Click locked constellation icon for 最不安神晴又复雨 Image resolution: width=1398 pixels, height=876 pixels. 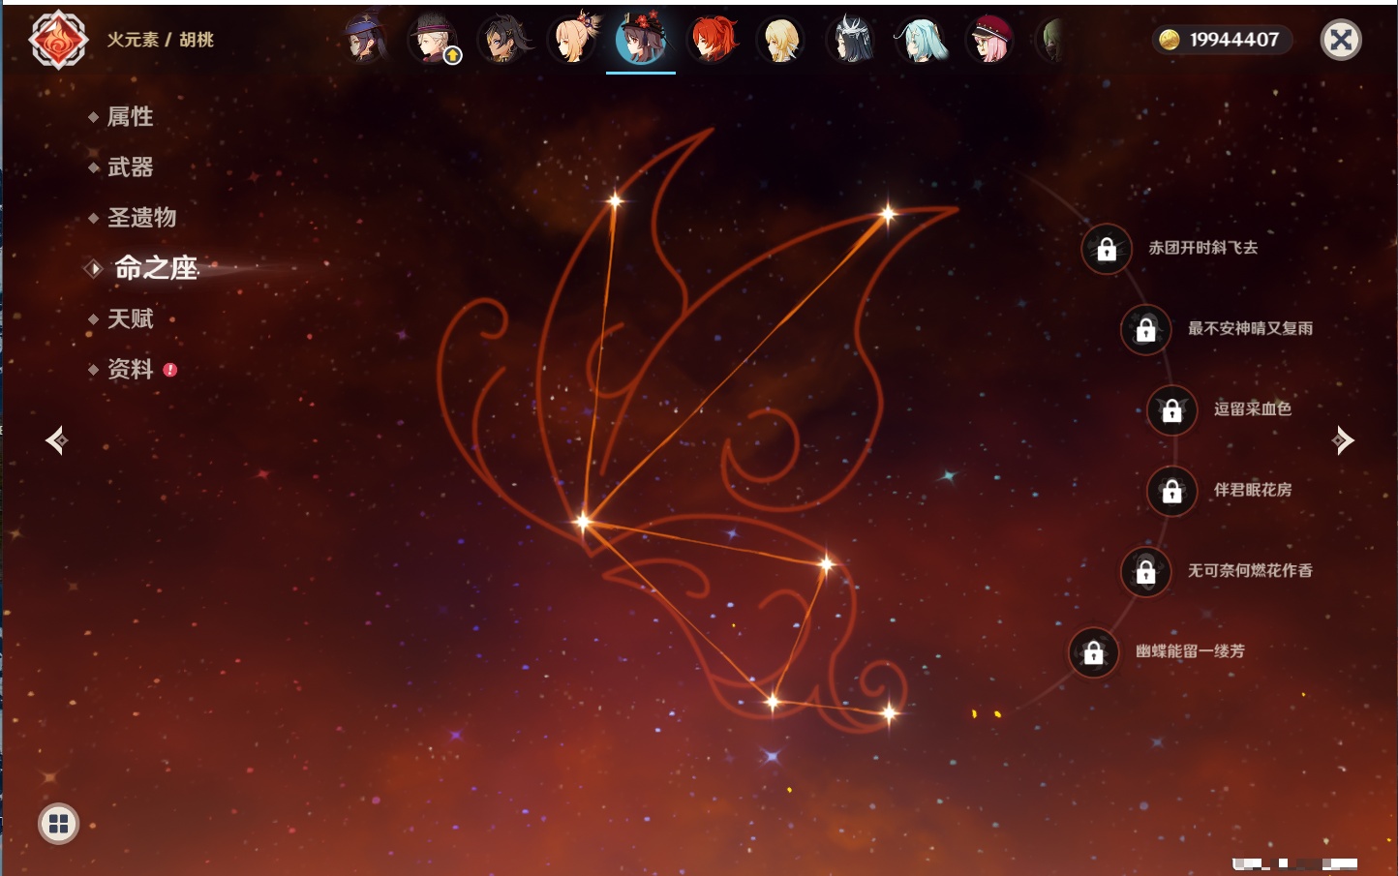(1146, 330)
